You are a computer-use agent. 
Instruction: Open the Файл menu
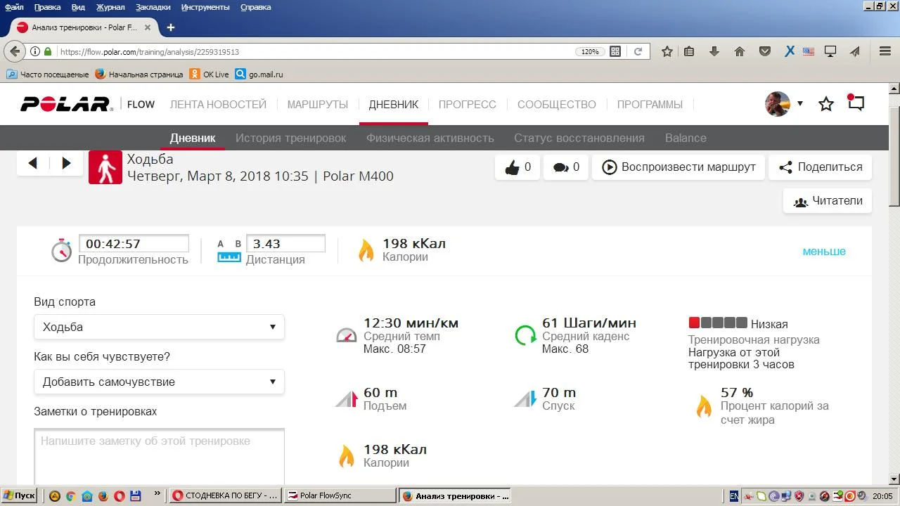click(x=14, y=7)
